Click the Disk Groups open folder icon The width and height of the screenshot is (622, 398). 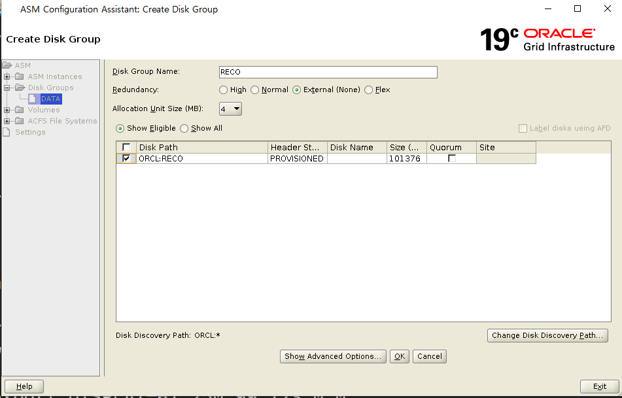[x=20, y=88]
